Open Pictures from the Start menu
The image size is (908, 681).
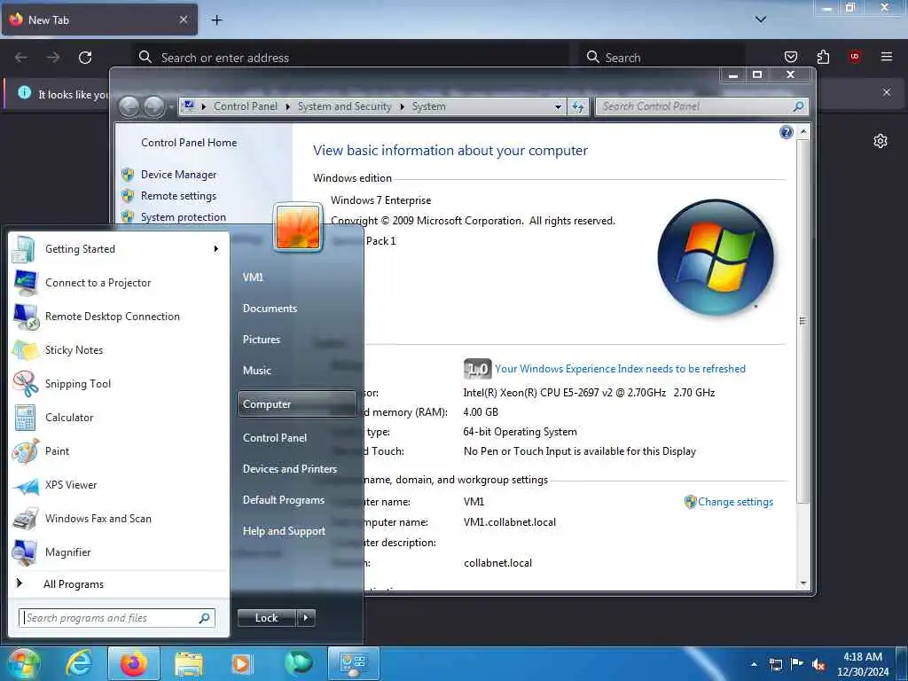(x=262, y=340)
